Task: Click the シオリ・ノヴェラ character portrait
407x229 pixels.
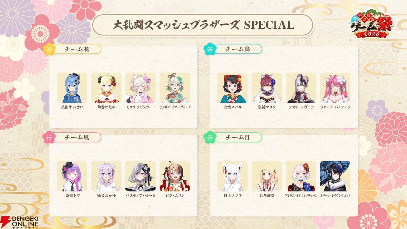Action: click(301, 88)
